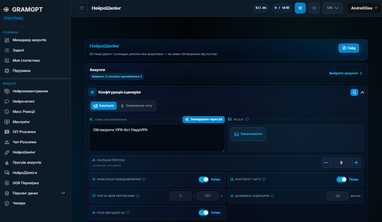Click the Парсинг даних database icon
Screen dimensions: 382x222
click(7, 193)
